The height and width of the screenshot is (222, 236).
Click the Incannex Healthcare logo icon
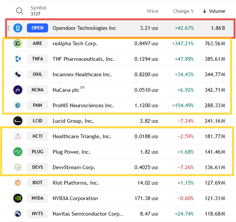[18, 74]
